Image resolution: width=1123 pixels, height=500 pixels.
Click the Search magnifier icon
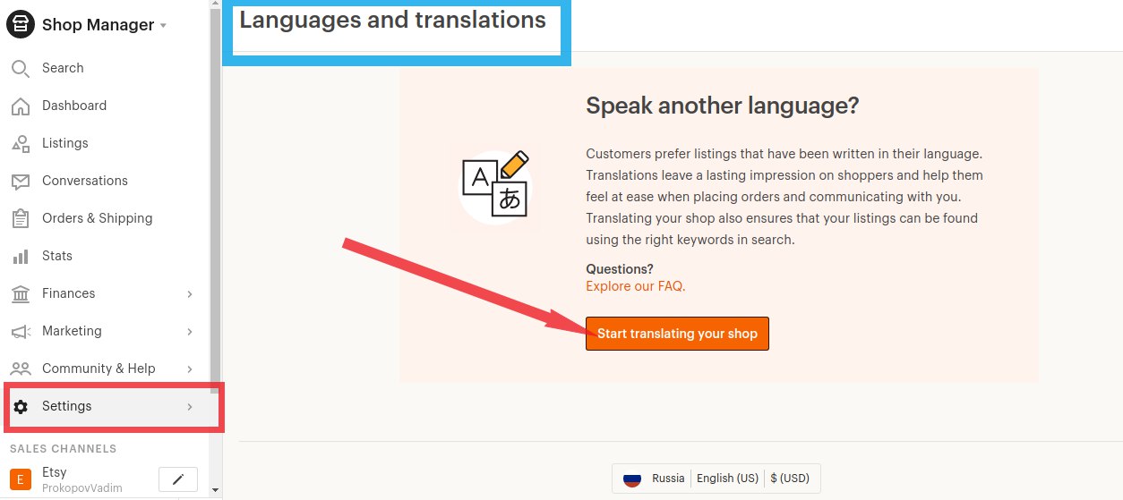[21, 68]
